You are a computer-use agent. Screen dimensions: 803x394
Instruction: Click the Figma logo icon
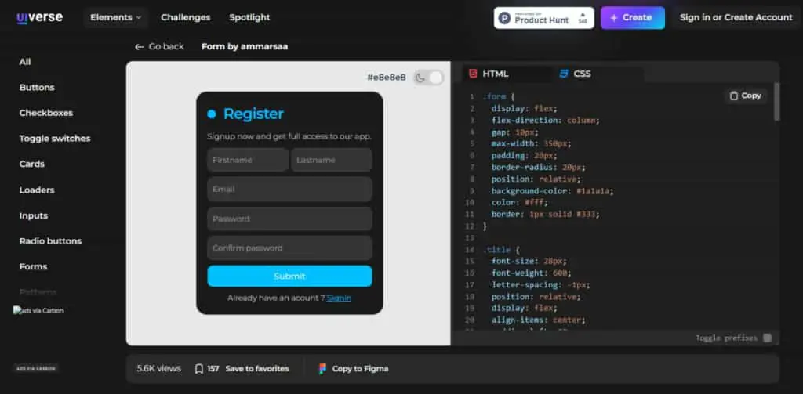click(322, 368)
